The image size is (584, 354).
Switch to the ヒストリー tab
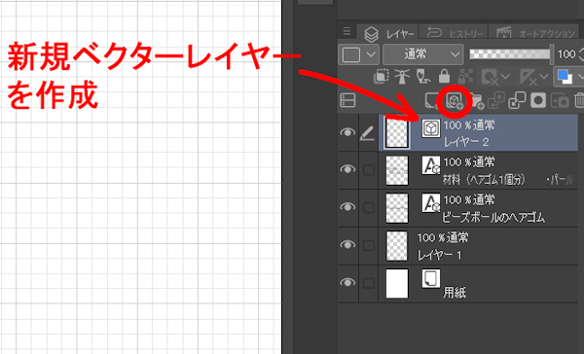point(454,34)
